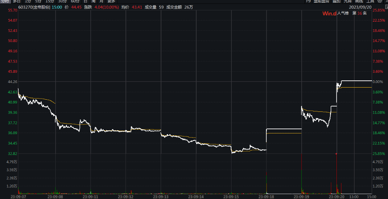The width and height of the screenshot is (388, 199).
Task: Open the 画线 drawing tools
Action: click(359, 2)
